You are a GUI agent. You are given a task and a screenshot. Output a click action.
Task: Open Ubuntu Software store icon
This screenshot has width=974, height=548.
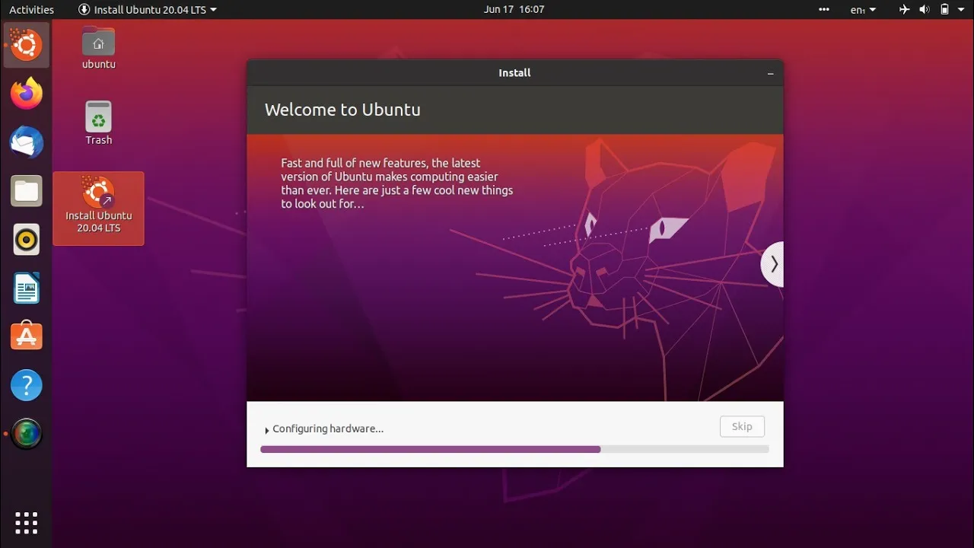pyautogui.click(x=27, y=336)
